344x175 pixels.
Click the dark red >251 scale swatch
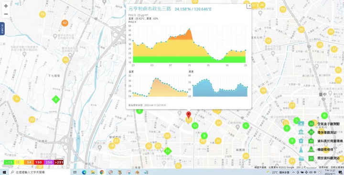pos(59,162)
